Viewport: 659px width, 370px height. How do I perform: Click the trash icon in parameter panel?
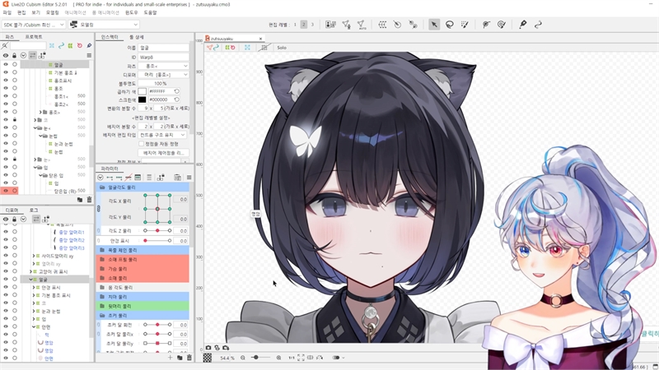(189, 358)
